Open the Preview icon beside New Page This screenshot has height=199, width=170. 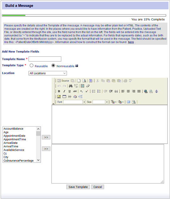(x=84, y=81)
